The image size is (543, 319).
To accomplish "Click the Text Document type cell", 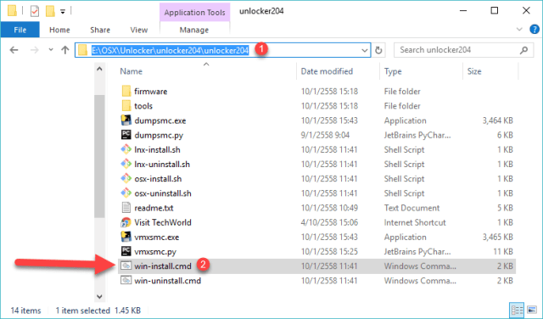I will pos(411,208).
